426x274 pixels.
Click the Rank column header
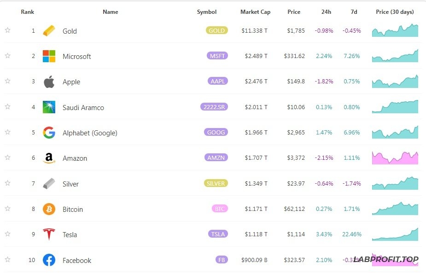[27, 12]
